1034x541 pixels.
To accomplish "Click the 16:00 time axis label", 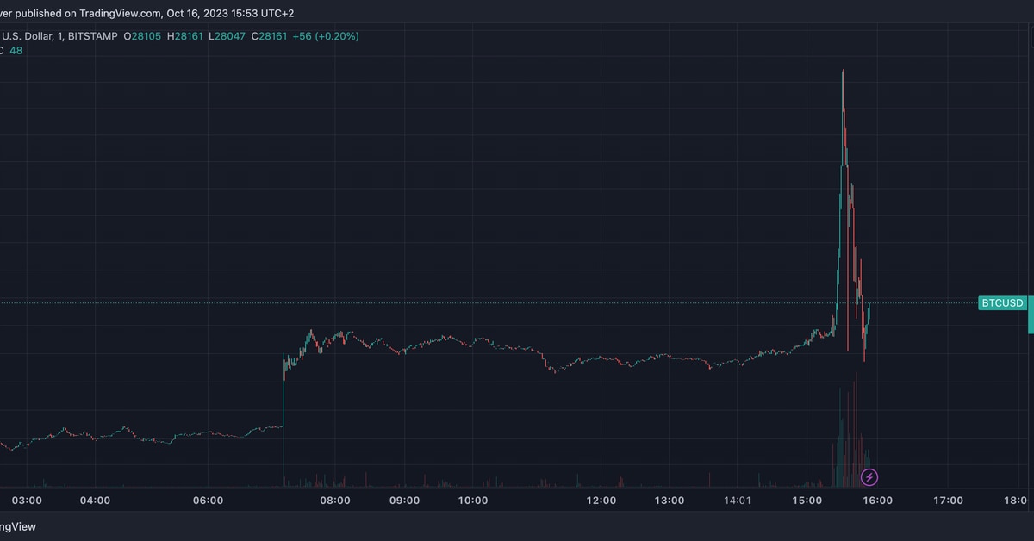I will [878, 500].
